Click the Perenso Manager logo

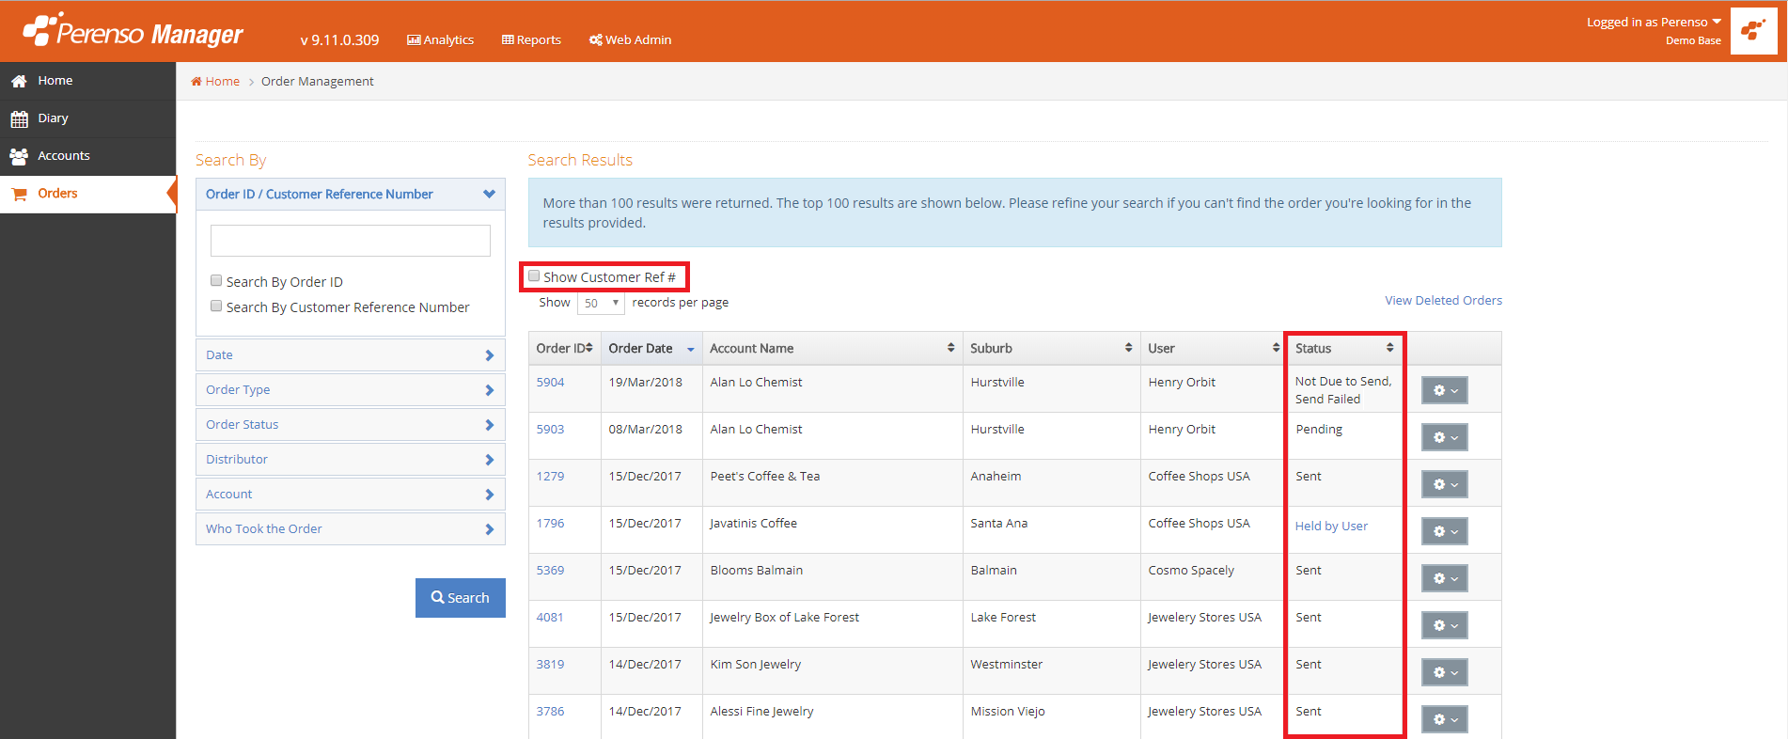133,31
